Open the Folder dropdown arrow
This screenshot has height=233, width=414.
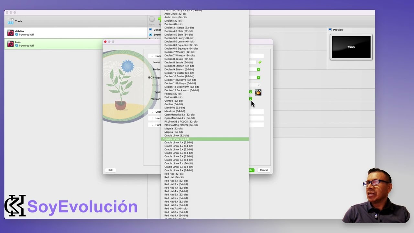(258, 69)
